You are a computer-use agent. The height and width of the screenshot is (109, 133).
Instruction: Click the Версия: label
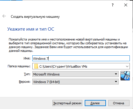click(25, 82)
